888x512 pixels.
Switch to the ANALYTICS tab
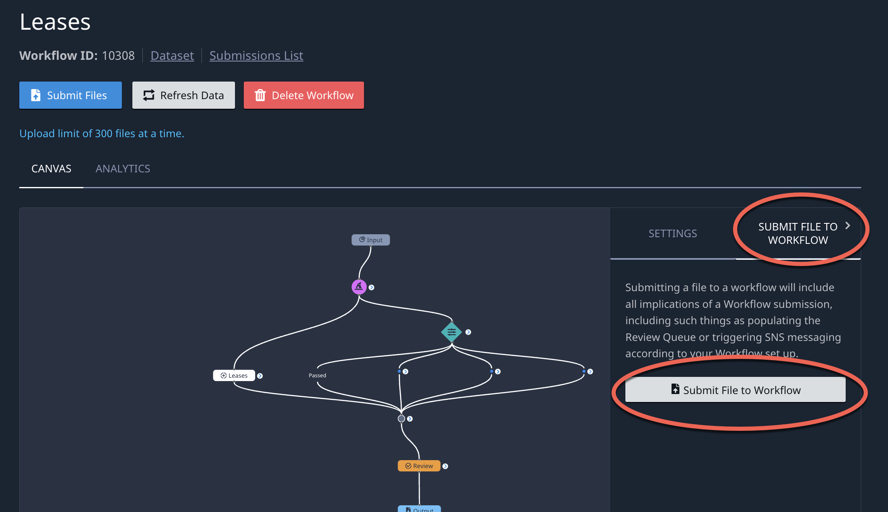click(x=123, y=169)
